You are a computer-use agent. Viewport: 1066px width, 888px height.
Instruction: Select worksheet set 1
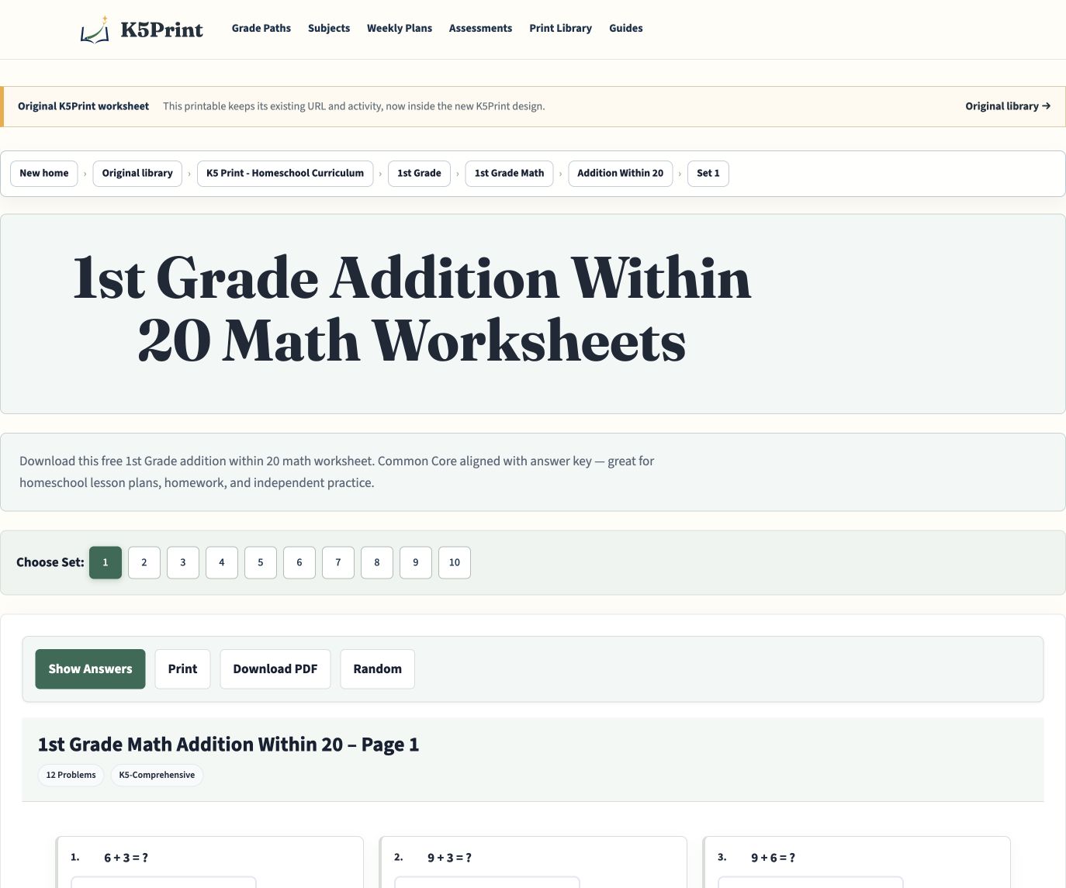106,563
